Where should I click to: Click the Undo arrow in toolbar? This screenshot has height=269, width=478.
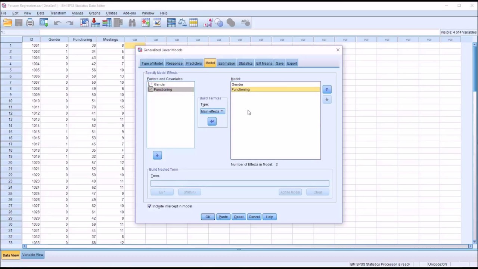58,23
